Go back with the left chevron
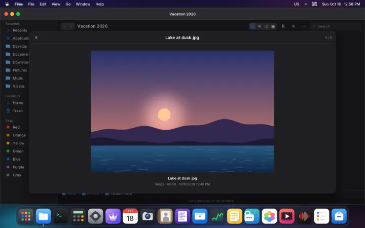This screenshot has width=365, height=228. pyautogui.click(x=64, y=26)
